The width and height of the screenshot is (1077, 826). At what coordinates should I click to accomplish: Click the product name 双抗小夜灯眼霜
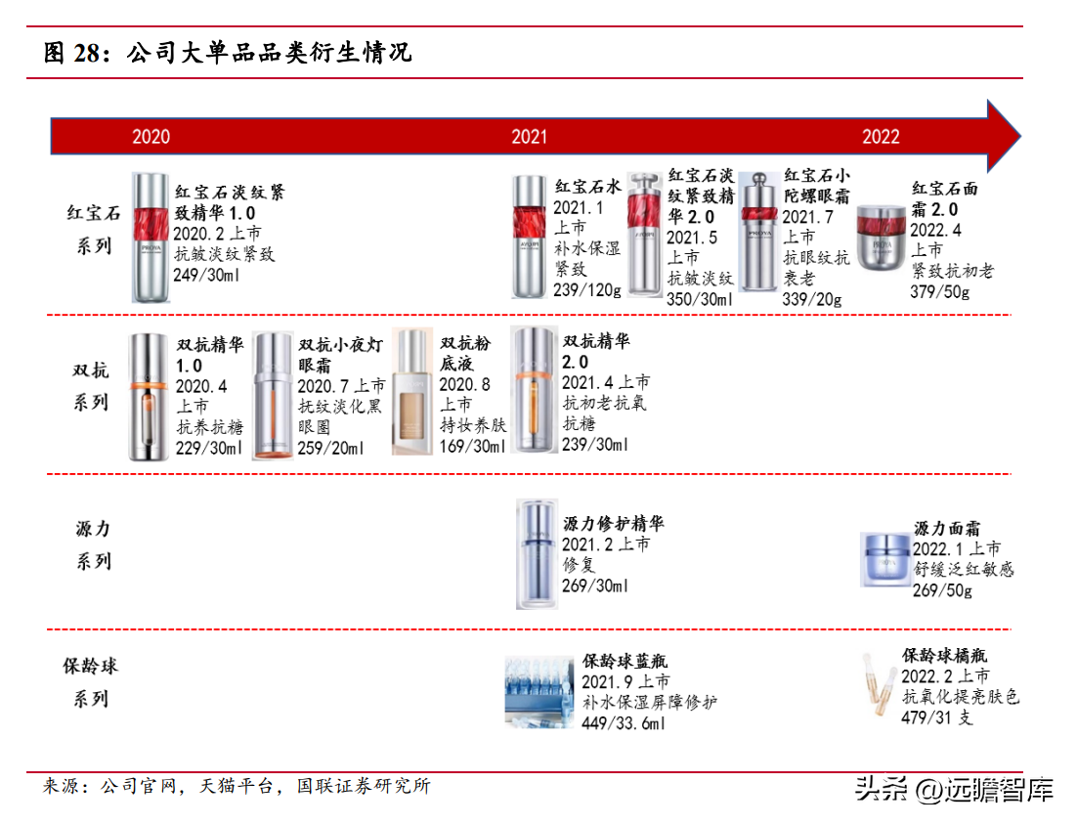point(340,355)
